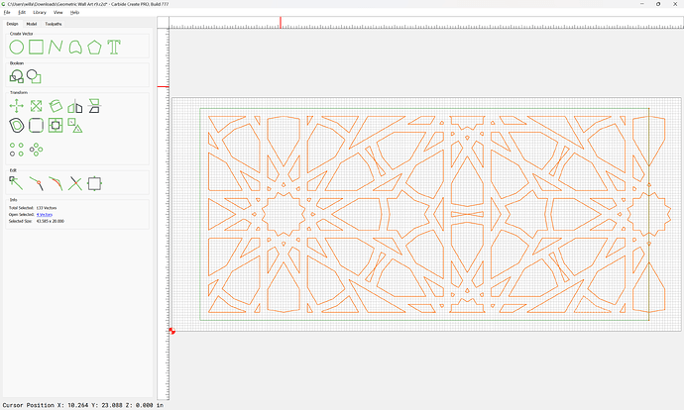This screenshot has height=410, width=684.
Task: Choose the Polyline drawing tool
Action: tap(56, 47)
